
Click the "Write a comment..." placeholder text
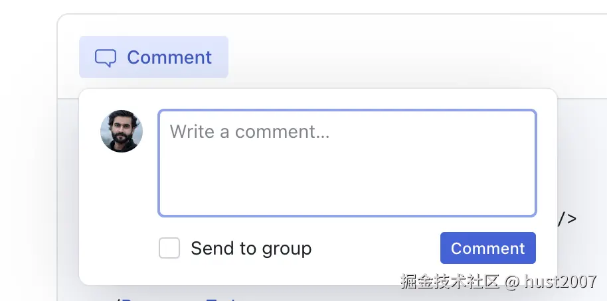250,131
